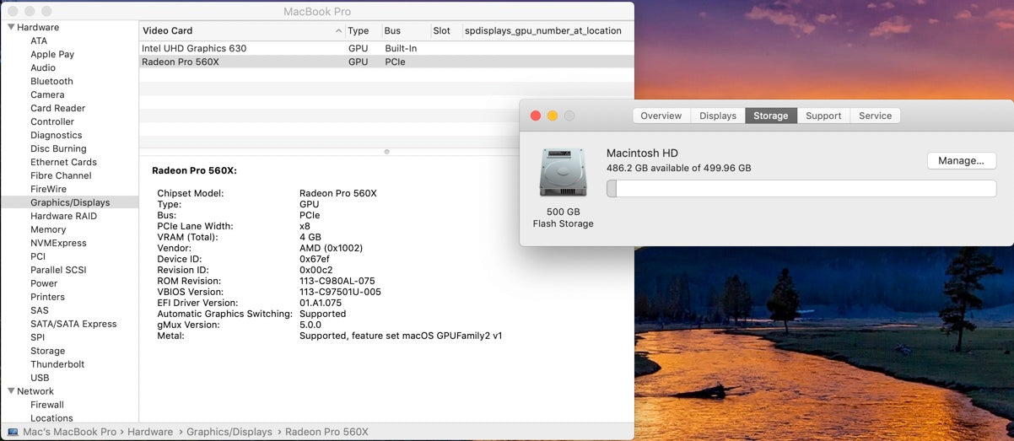
Task: Open the Support tab
Action: 823,116
